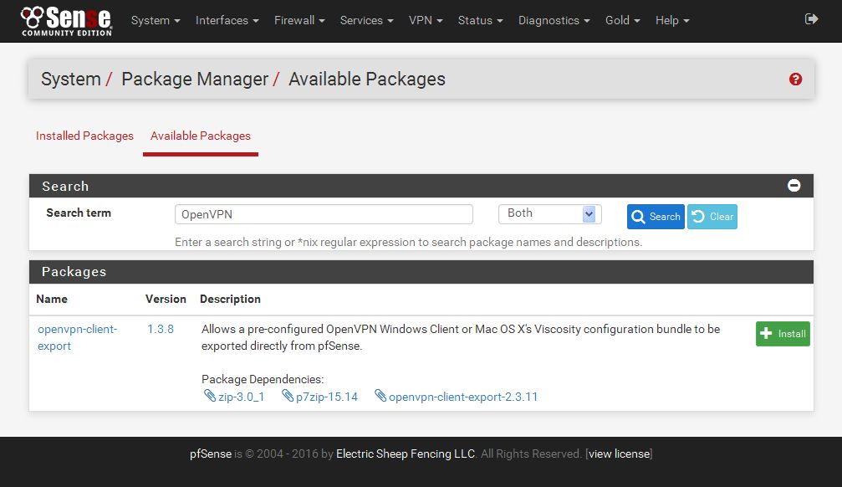Click the paperclip icon beside p7zip-15.14

click(288, 396)
